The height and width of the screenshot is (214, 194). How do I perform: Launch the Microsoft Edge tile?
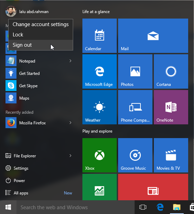100,71
